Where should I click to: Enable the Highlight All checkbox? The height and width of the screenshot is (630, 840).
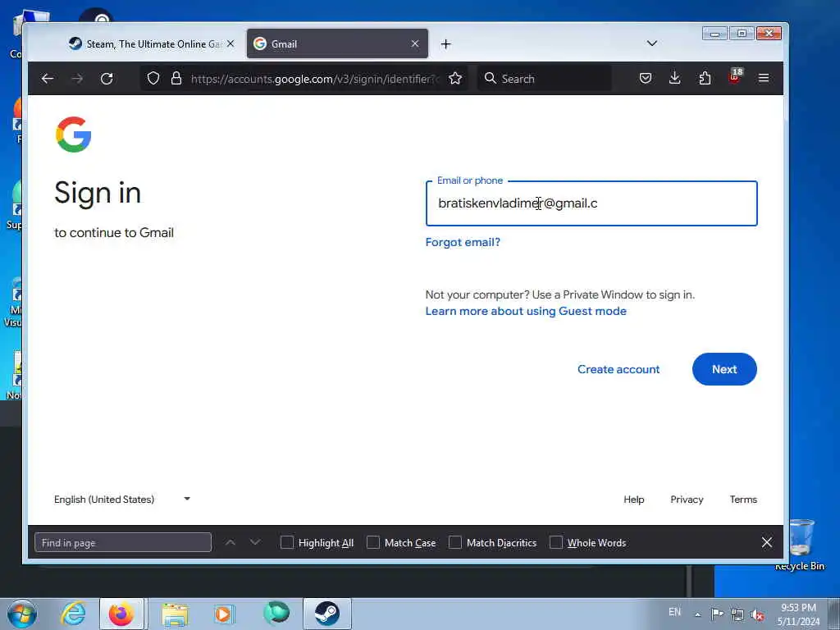(x=286, y=542)
